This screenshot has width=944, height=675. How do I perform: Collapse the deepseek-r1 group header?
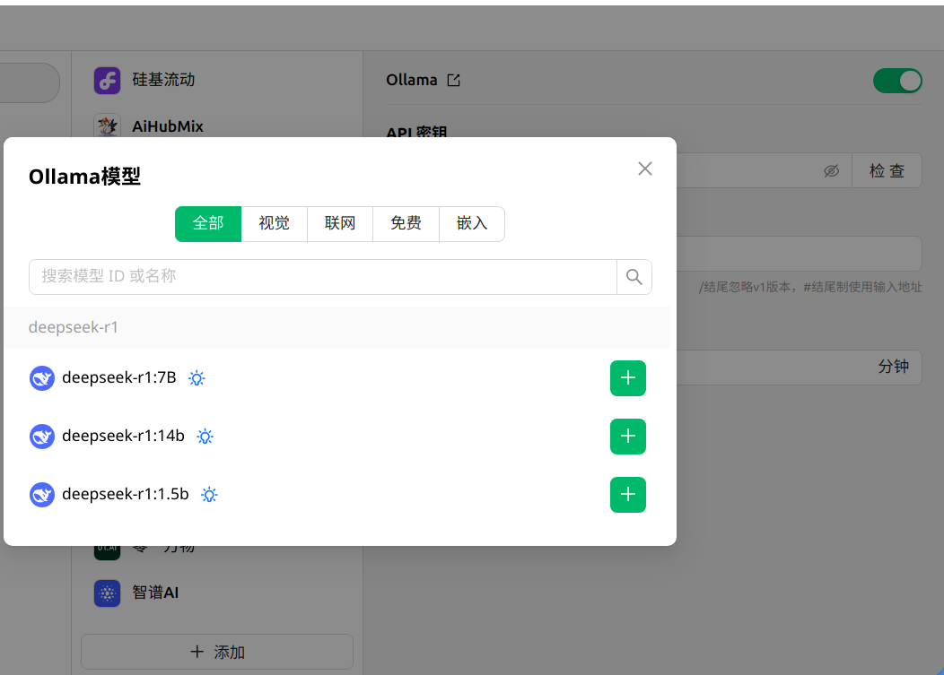[337, 327]
